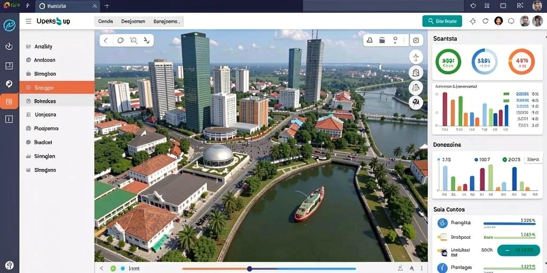Click the round teal logo in dark sidebar
547x273 pixels.
pos(10,26)
